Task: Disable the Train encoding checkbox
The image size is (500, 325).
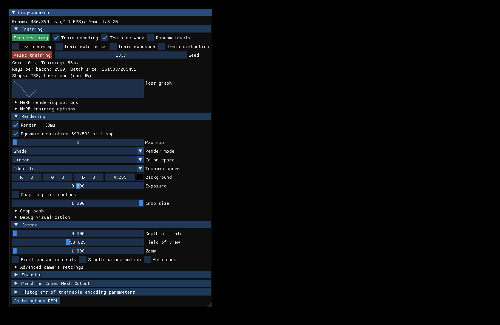Action: pos(56,37)
